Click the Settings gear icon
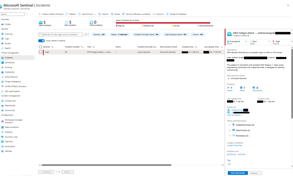 click(x=2, y=151)
